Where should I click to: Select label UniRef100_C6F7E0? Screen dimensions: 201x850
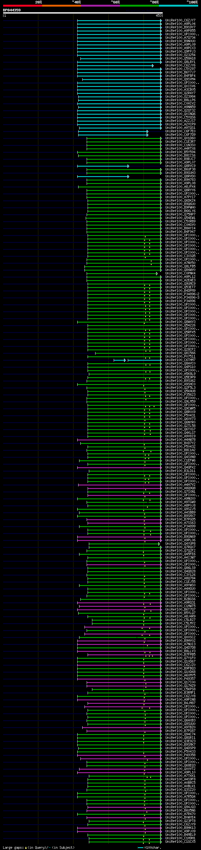[x=180, y=131]
